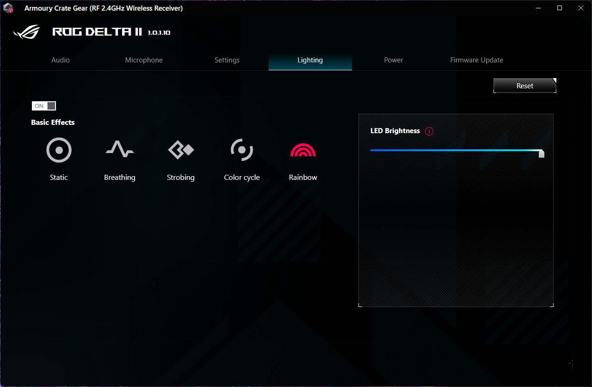Select the Strobing lighting effect icon
Image resolution: width=592 pixels, height=387 pixels.
[181, 150]
